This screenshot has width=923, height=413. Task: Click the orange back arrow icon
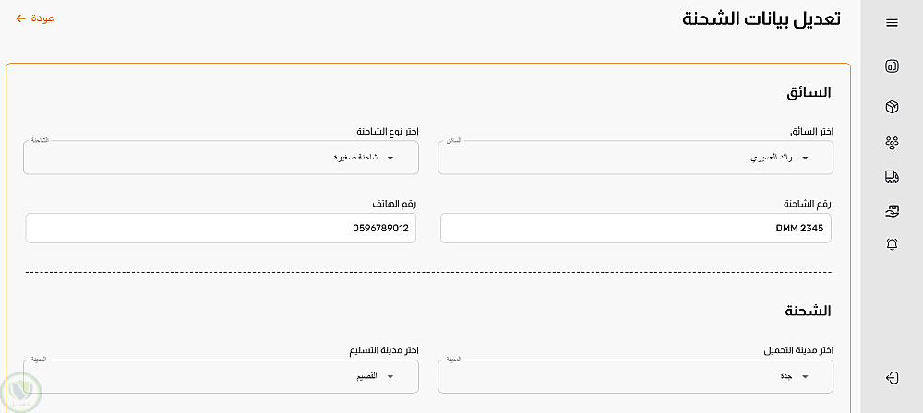[20, 18]
